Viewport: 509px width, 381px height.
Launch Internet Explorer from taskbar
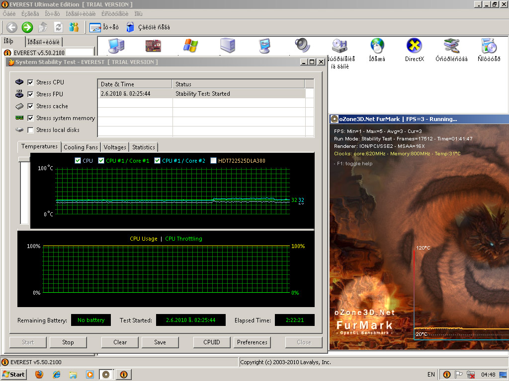(57, 375)
